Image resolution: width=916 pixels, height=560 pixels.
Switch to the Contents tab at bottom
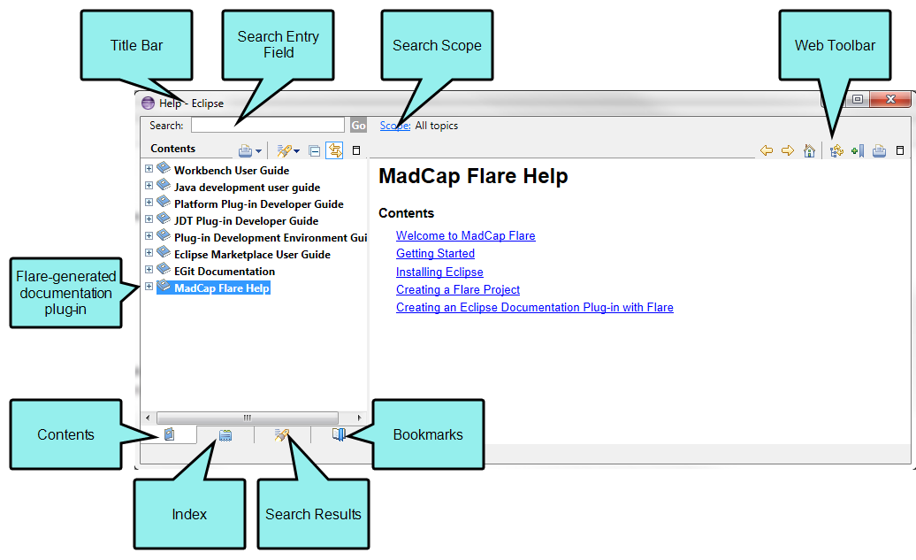(170, 434)
